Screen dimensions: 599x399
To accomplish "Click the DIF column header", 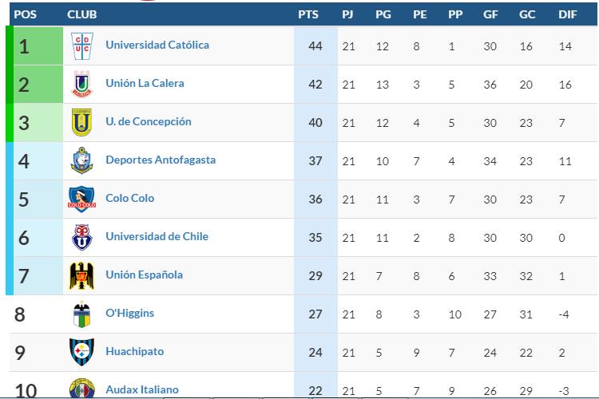I will click(568, 14).
